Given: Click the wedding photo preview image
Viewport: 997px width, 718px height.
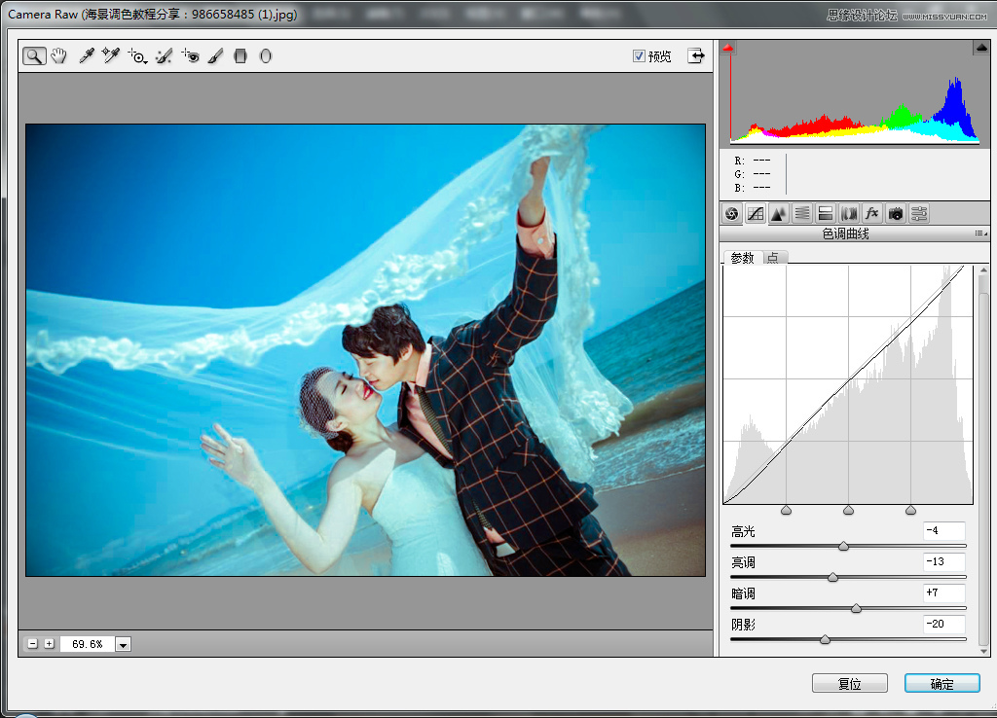Looking at the screenshot, I should click(x=366, y=350).
